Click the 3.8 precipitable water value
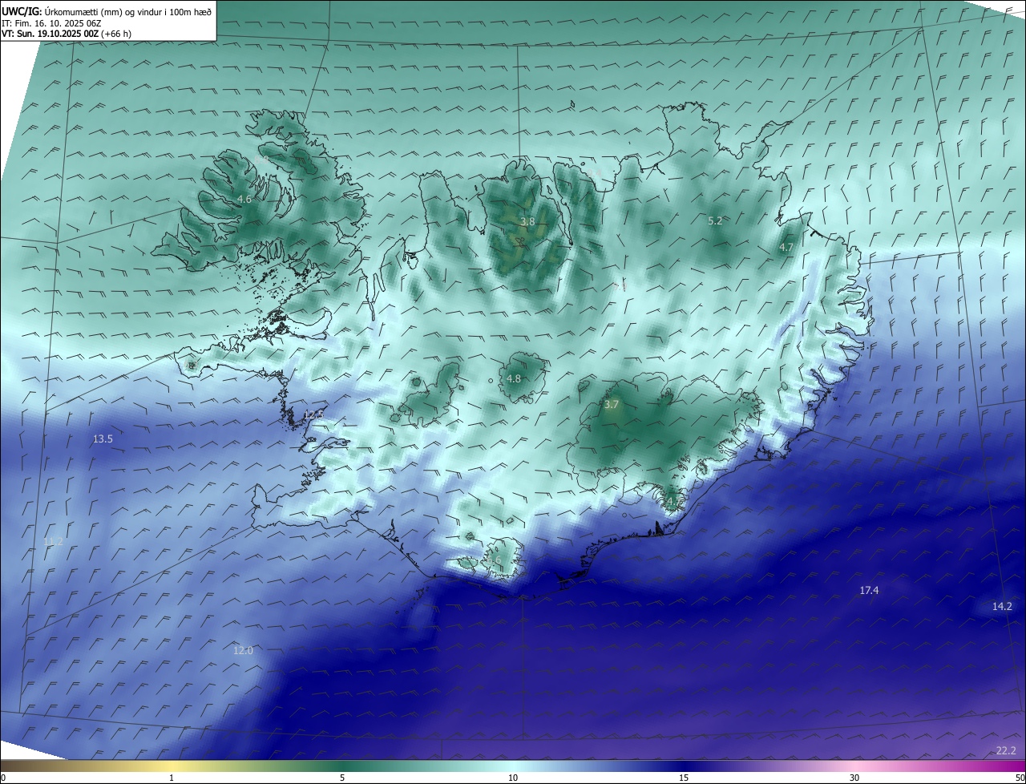 527,221
